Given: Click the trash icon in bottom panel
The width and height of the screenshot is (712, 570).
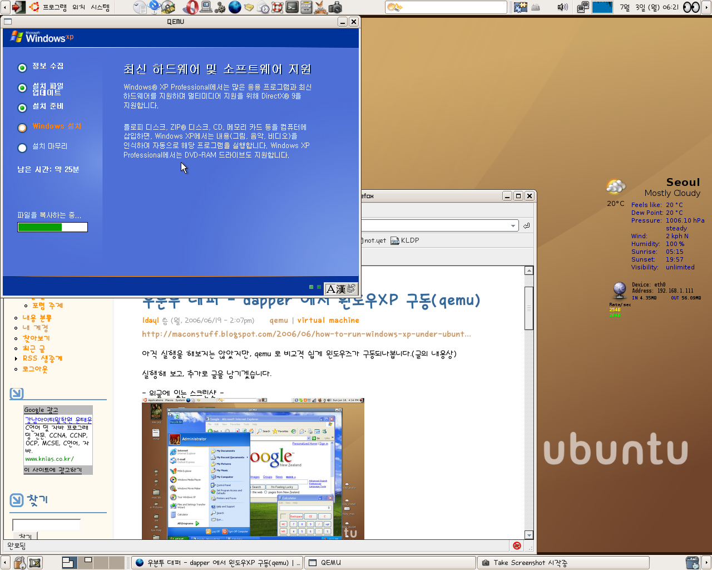Looking at the screenshot, I should 693,563.
